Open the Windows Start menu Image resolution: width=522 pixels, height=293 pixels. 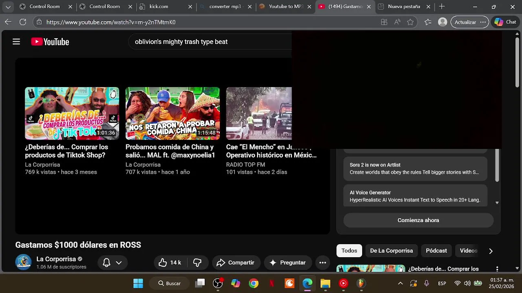coord(138,283)
